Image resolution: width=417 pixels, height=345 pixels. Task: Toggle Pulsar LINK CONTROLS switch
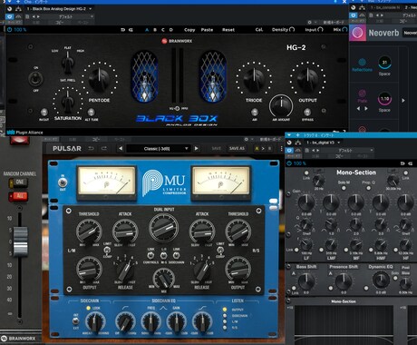(150, 255)
